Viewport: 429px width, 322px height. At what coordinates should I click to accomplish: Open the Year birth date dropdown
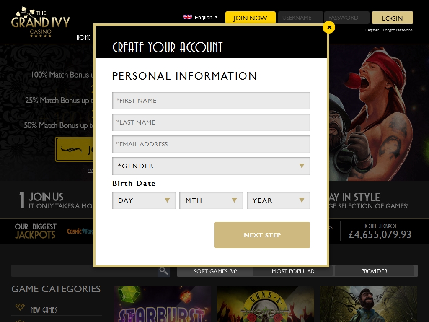pos(278,200)
